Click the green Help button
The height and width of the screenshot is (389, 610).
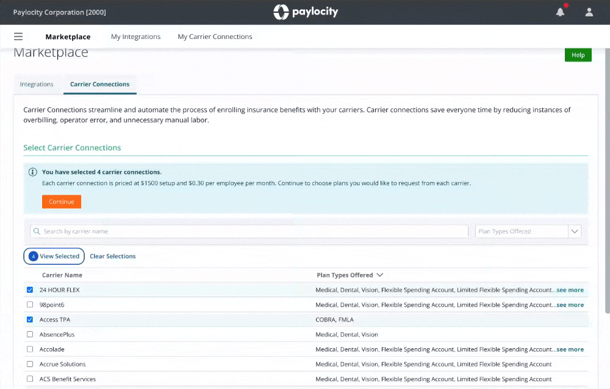point(578,55)
